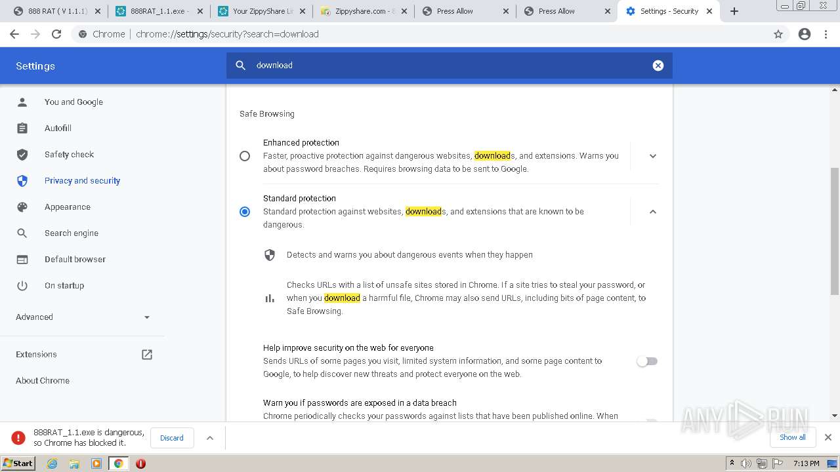Open Default browser settings
840x472 pixels.
75,260
